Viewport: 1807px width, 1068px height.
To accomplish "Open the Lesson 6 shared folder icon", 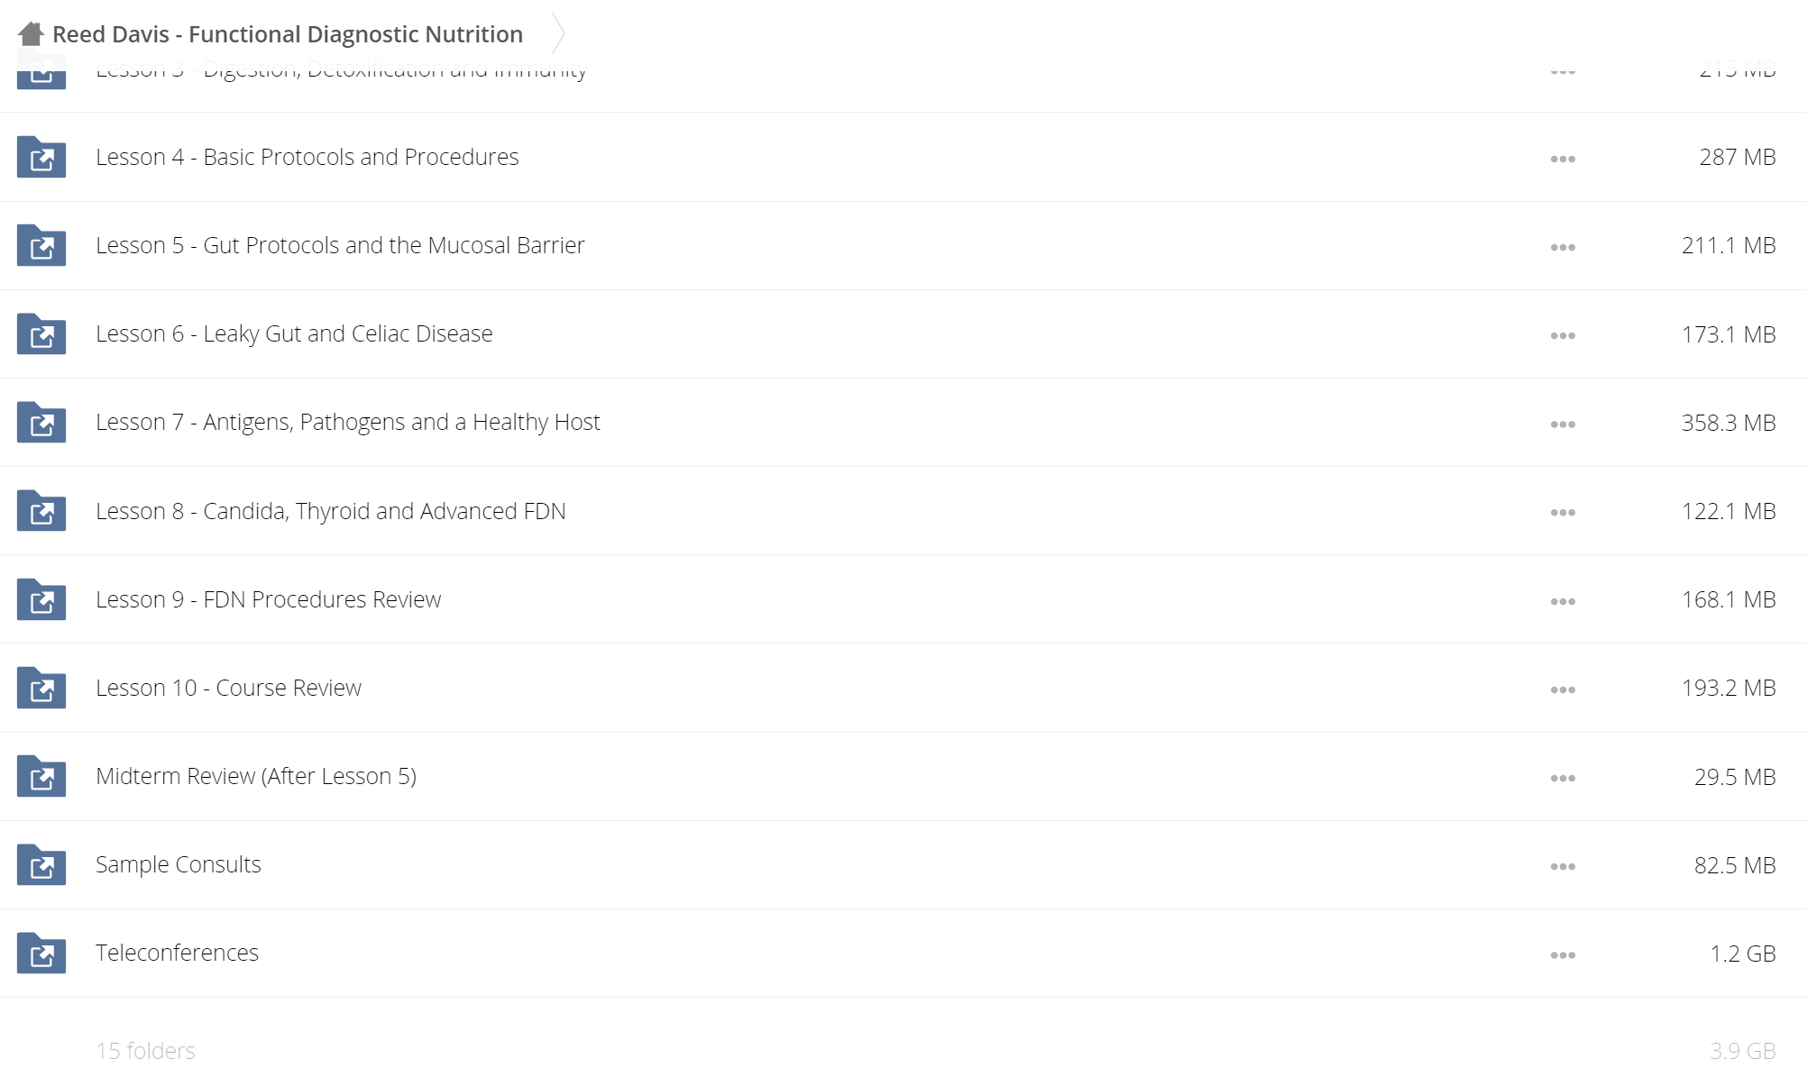I will click(x=41, y=333).
